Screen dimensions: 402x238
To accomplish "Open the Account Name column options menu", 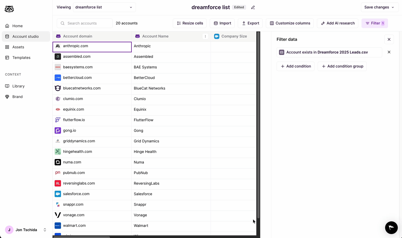I will pyautogui.click(x=205, y=36).
